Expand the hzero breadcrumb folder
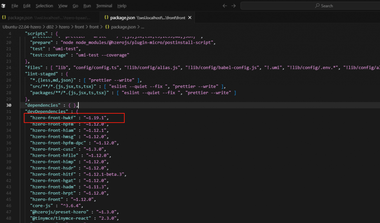The image size is (380, 223). (64, 27)
